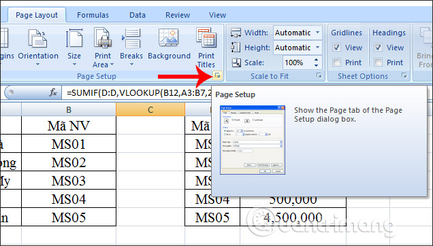Screen dimensions: 433x246
Task: Click the fx insert function icon
Action: click(x=53, y=92)
